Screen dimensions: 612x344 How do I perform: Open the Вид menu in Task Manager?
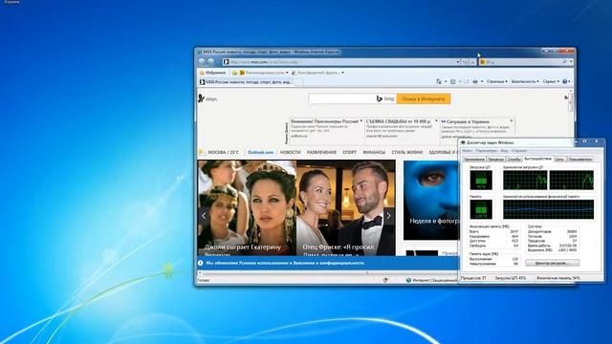505,151
